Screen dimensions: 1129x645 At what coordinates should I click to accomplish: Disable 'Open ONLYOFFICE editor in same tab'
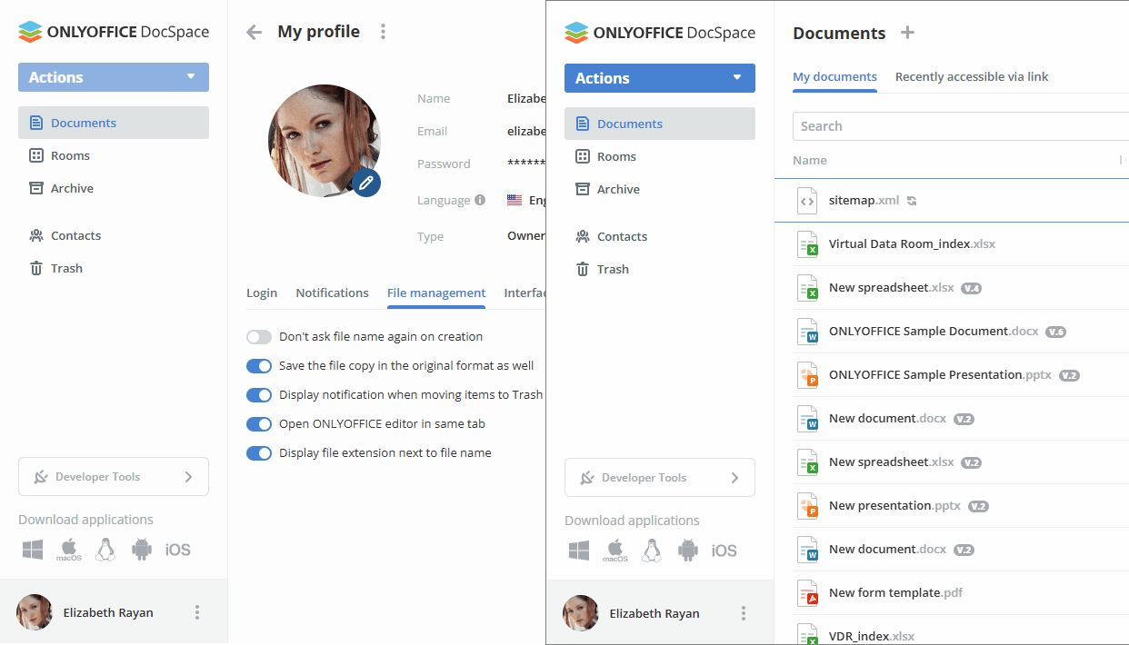click(259, 423)
